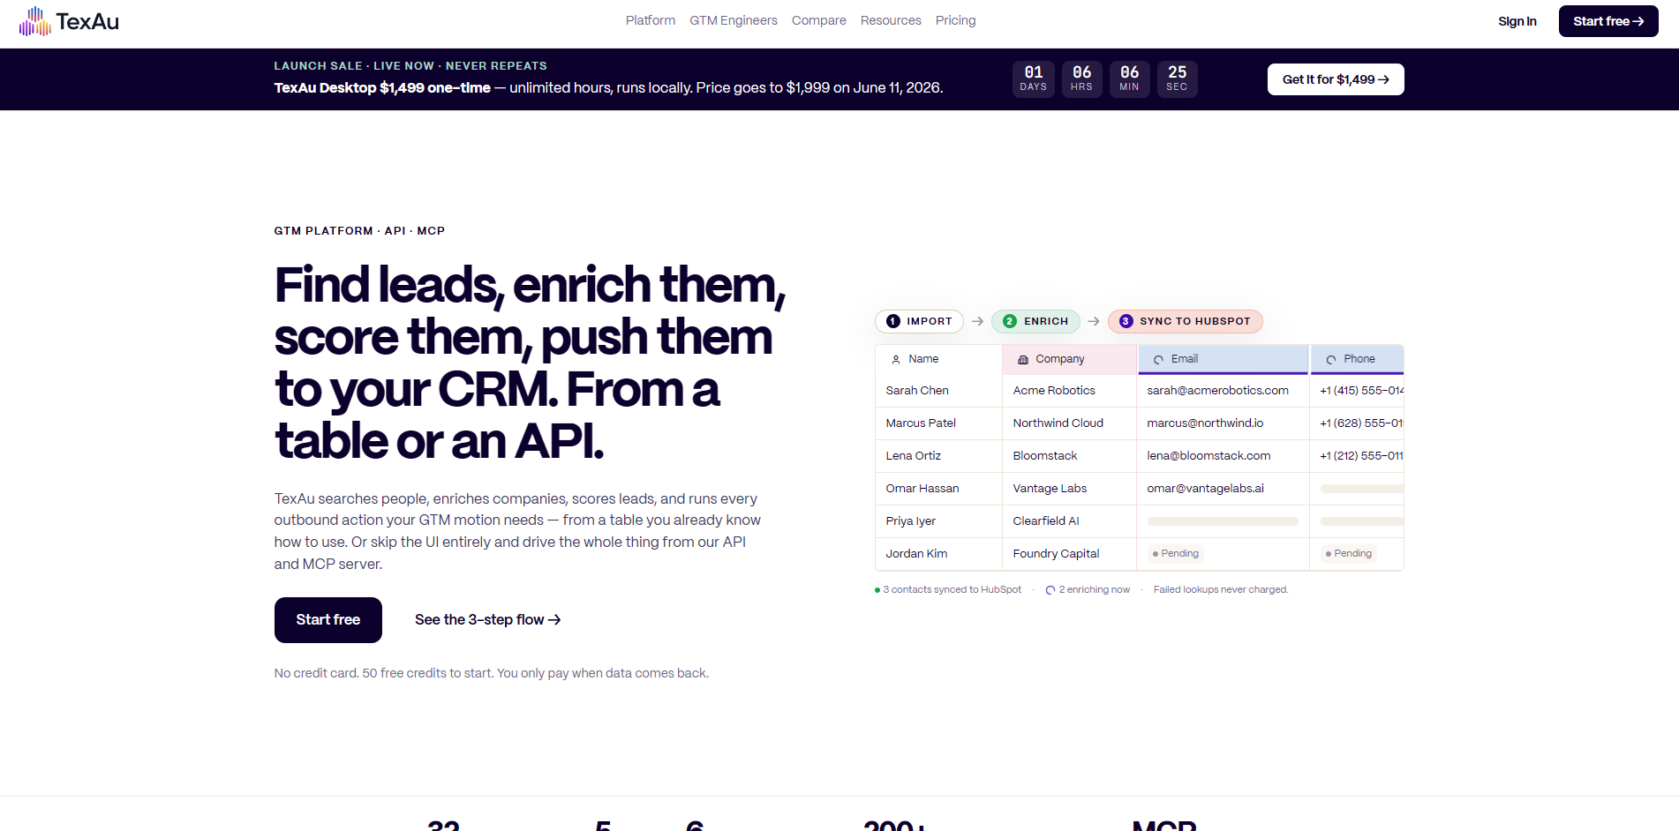
Task: Click Sarah Chen's phone number starting +1 (415)
Action: tap(1361, 391)
